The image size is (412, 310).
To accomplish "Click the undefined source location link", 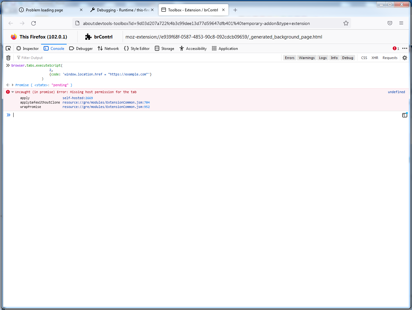I will point(397,92).
